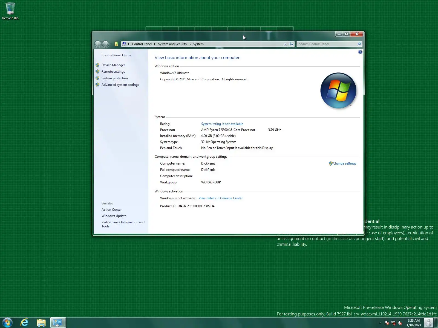This screenshot has height=328, width=438.
Task: Open Advanced system settings
Action: (x=120, y=85)
